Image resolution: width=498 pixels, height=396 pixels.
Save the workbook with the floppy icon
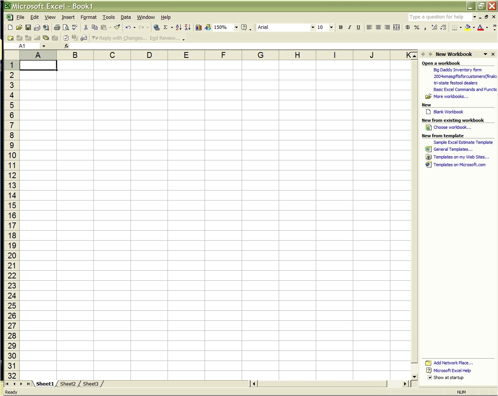[28, 27]
